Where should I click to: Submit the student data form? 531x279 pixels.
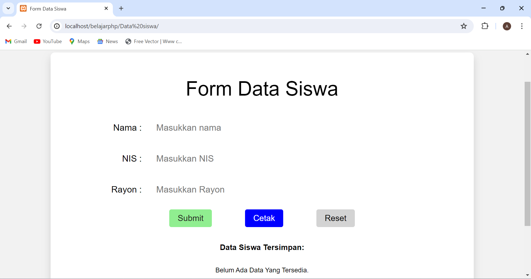point(190,218)
